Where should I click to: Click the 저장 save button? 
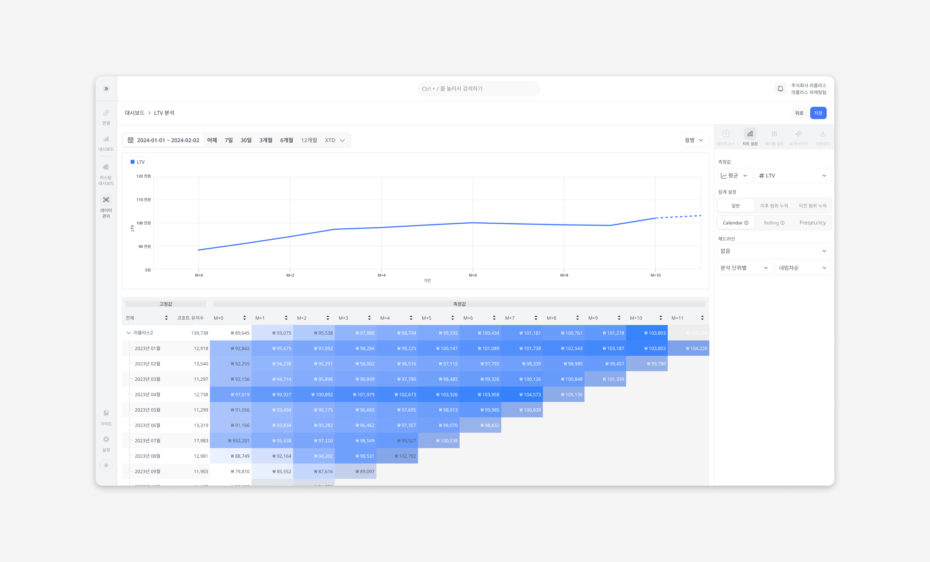tap(818, 113)
